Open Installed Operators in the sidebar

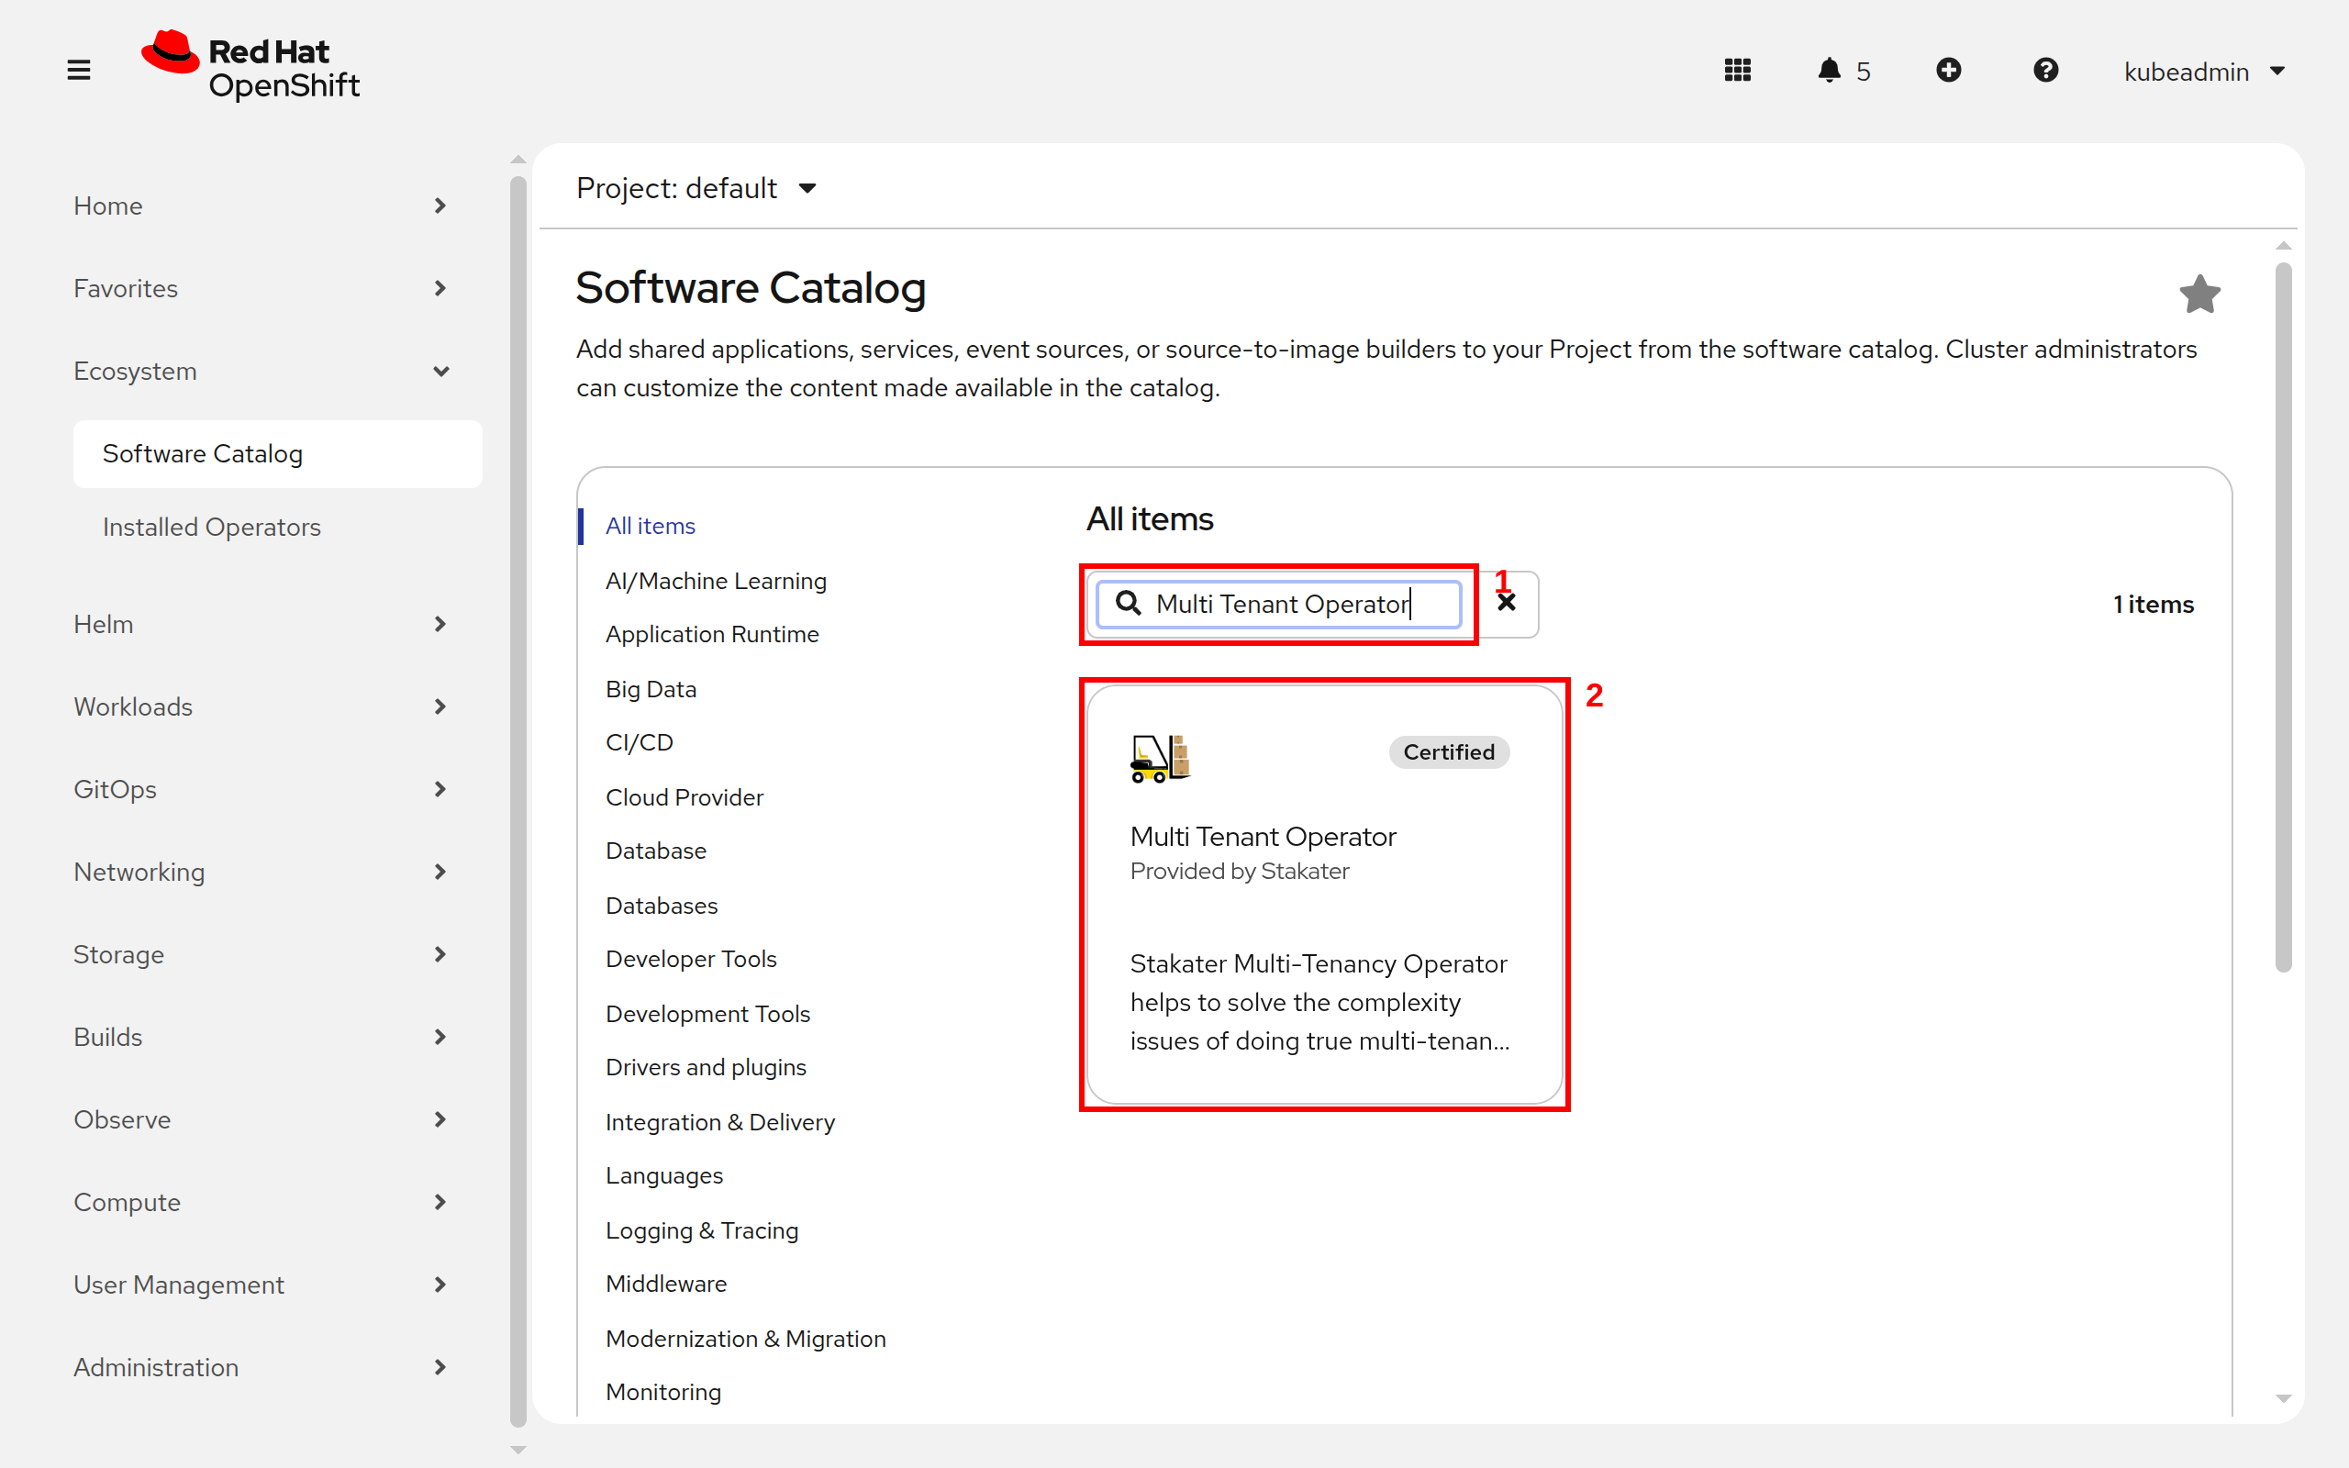pyautogui.click(x=212, y=527)
